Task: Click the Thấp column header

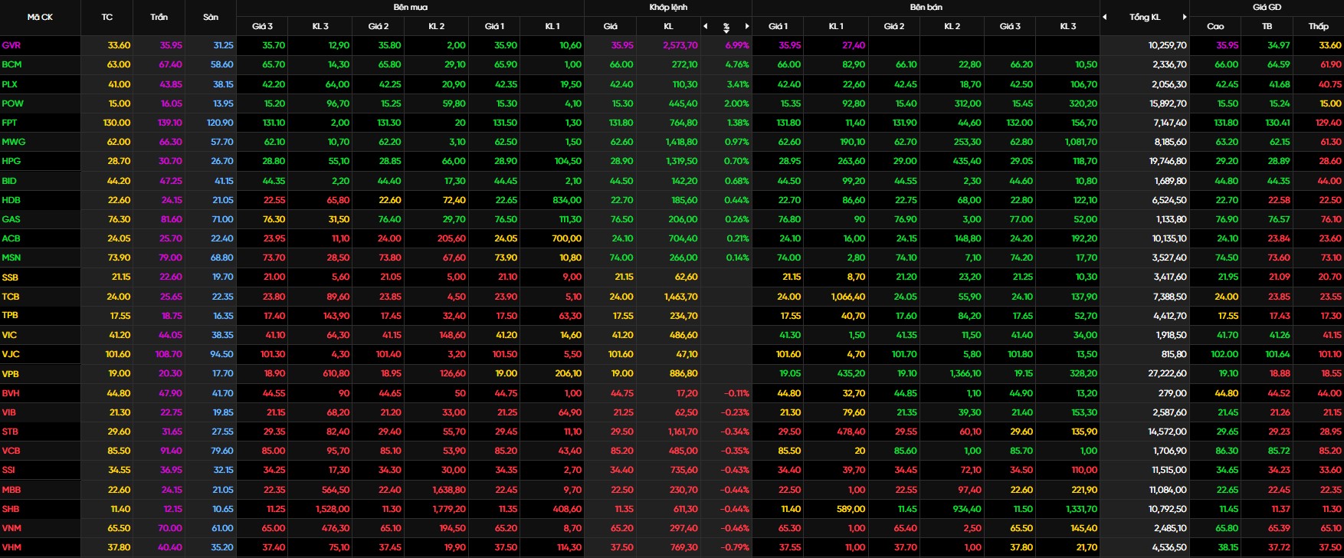Action: coord(1318,26)
